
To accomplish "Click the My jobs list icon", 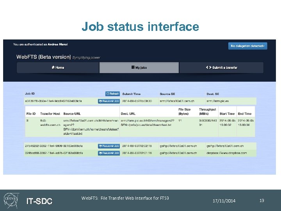I will (133, 68).
